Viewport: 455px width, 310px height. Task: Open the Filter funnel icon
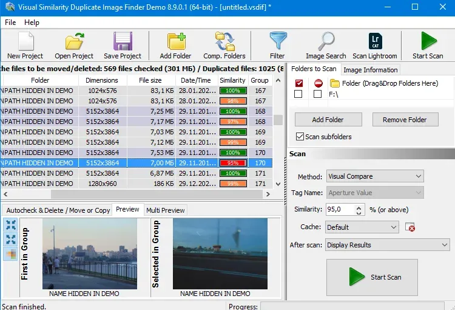pos(277,42)
